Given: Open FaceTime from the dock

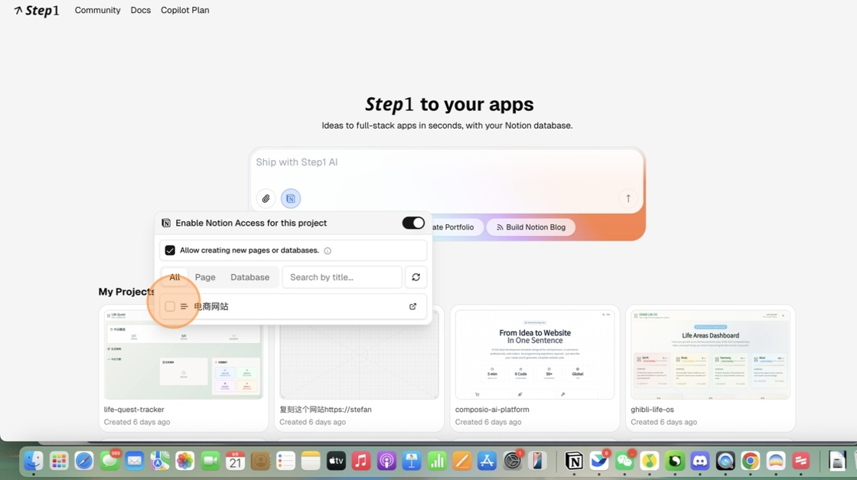Looking at the screenshot, I should tap(210, 461).
